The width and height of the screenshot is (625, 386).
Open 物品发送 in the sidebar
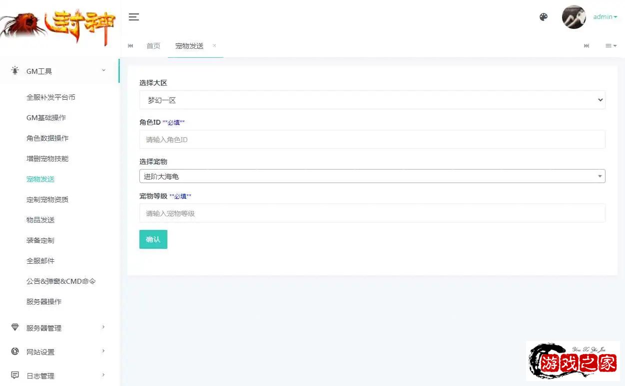click(x=40, y=220)
